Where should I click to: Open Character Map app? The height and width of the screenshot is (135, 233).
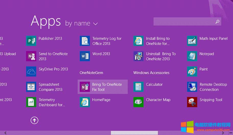pyautogui.click(x=138, y=102)
